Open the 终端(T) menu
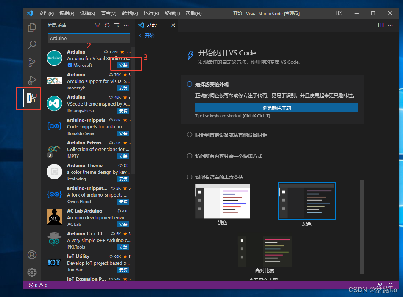The height and width of the screenshot is (297, 403). click(172, 13)
